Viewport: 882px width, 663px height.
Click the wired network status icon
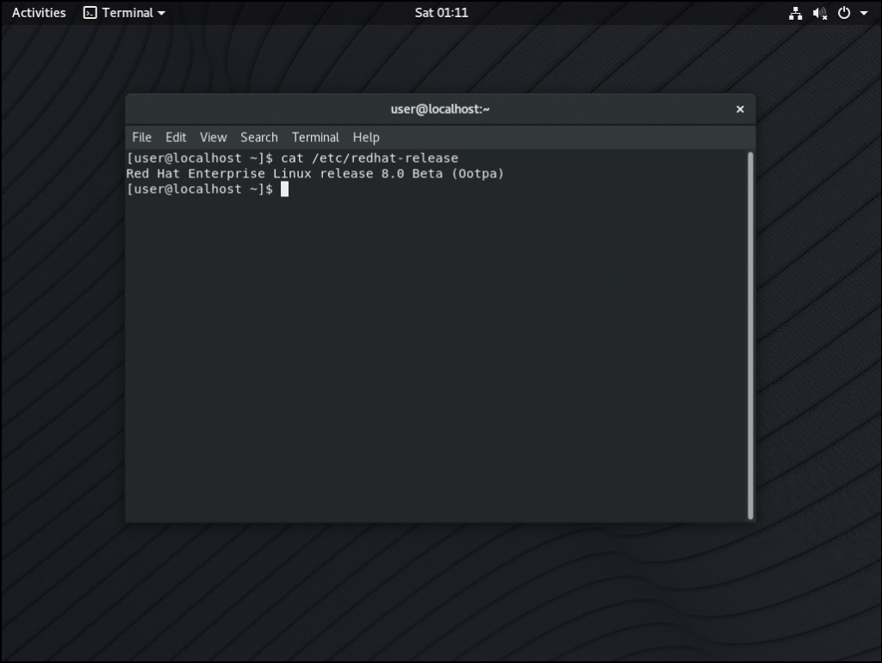[x=795, y=13]
